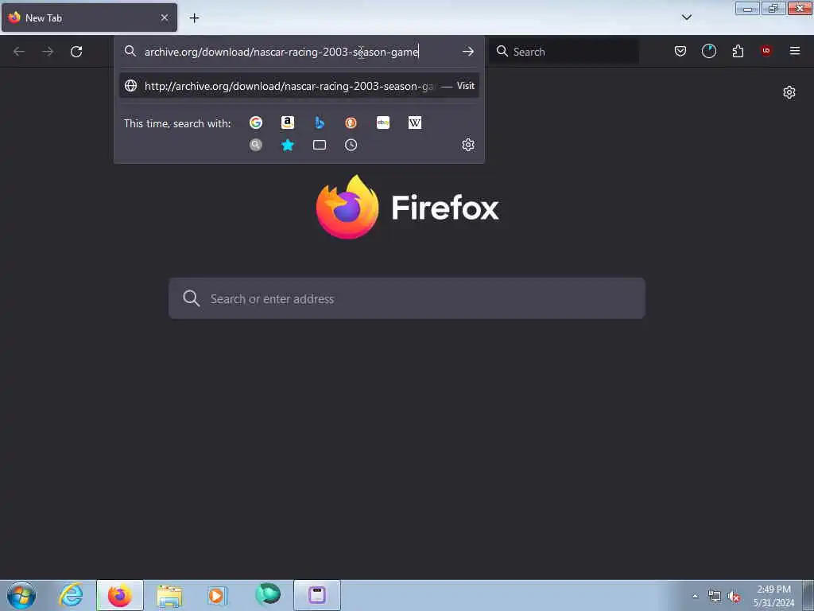Open Windows Explorer from the taskbar
Screen dimensions: 814x611
point(169,595)
